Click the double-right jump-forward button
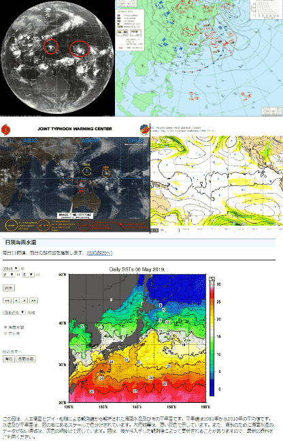The width and height of the screenshot is (283, 441). 34,301
